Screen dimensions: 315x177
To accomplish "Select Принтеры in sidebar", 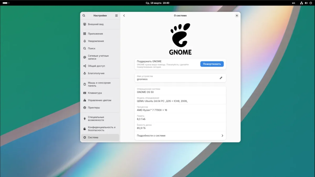I will tap(100, 108).
